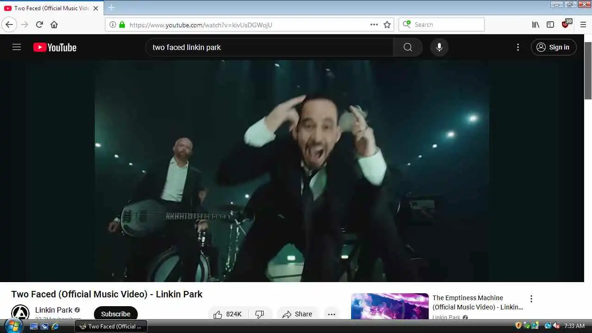Open the Linkin Park channel avatar
Image resolution: width=592 pixels, height=333 pixels.
(x=20, y=312)
